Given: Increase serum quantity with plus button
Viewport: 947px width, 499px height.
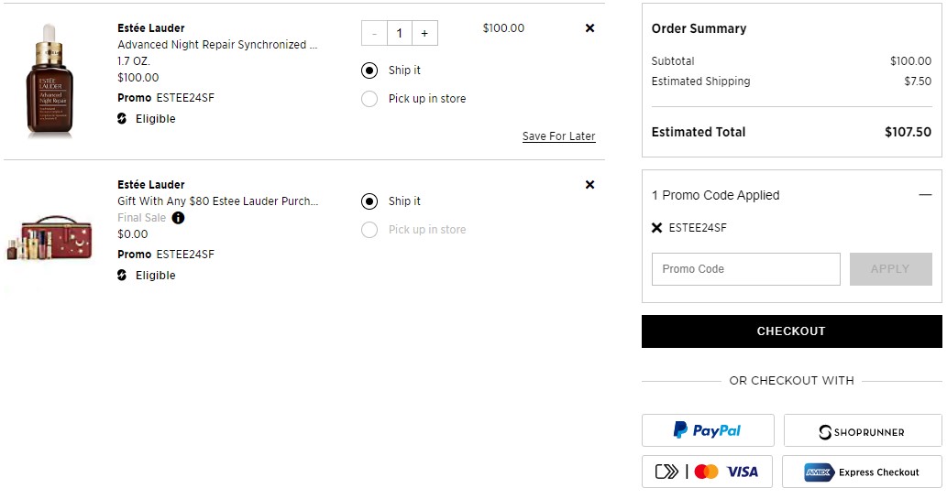Looking at the screenshot, I should (x=424, y=33).
